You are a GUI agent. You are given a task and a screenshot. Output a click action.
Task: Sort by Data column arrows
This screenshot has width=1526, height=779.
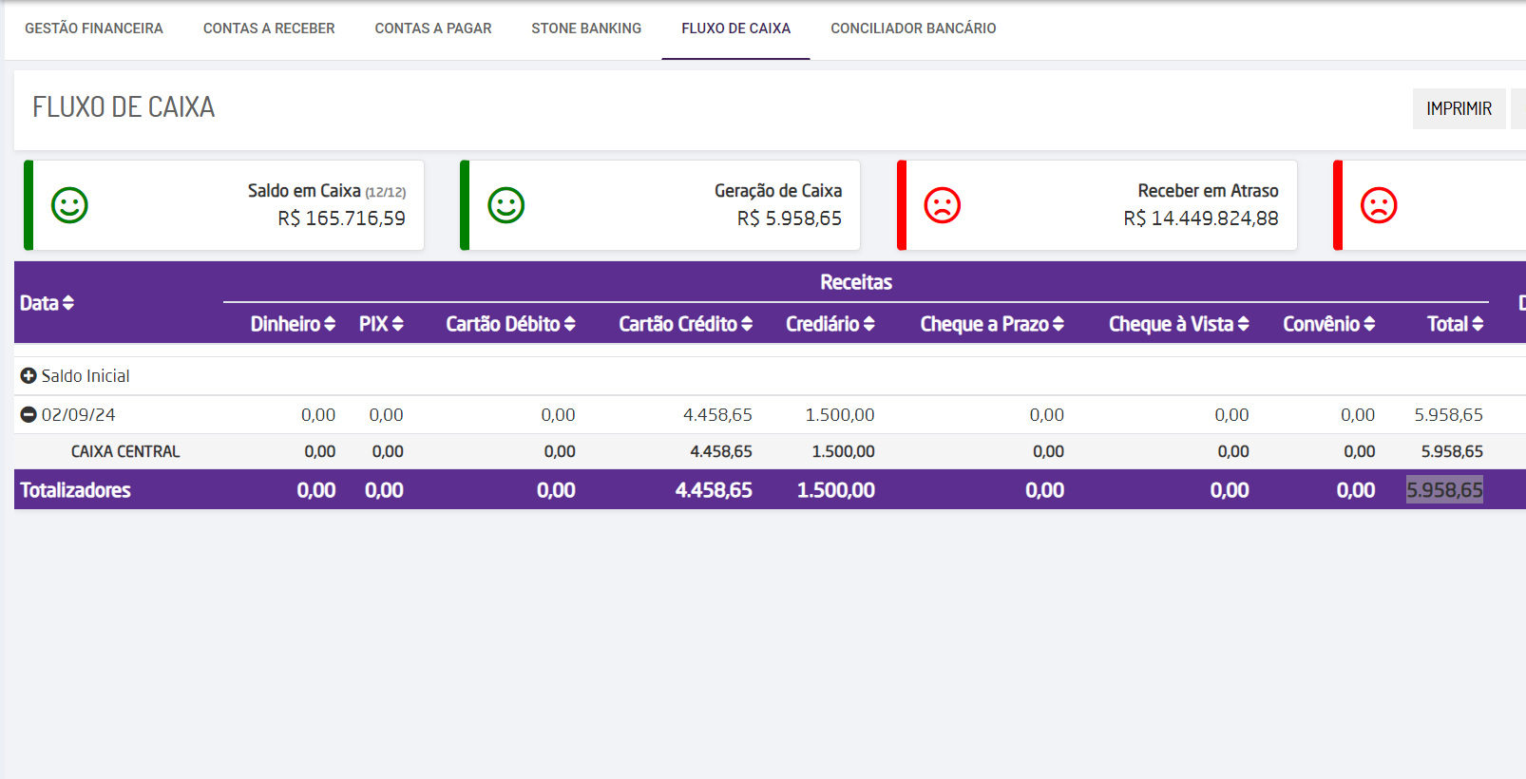[x=67, y=303]
